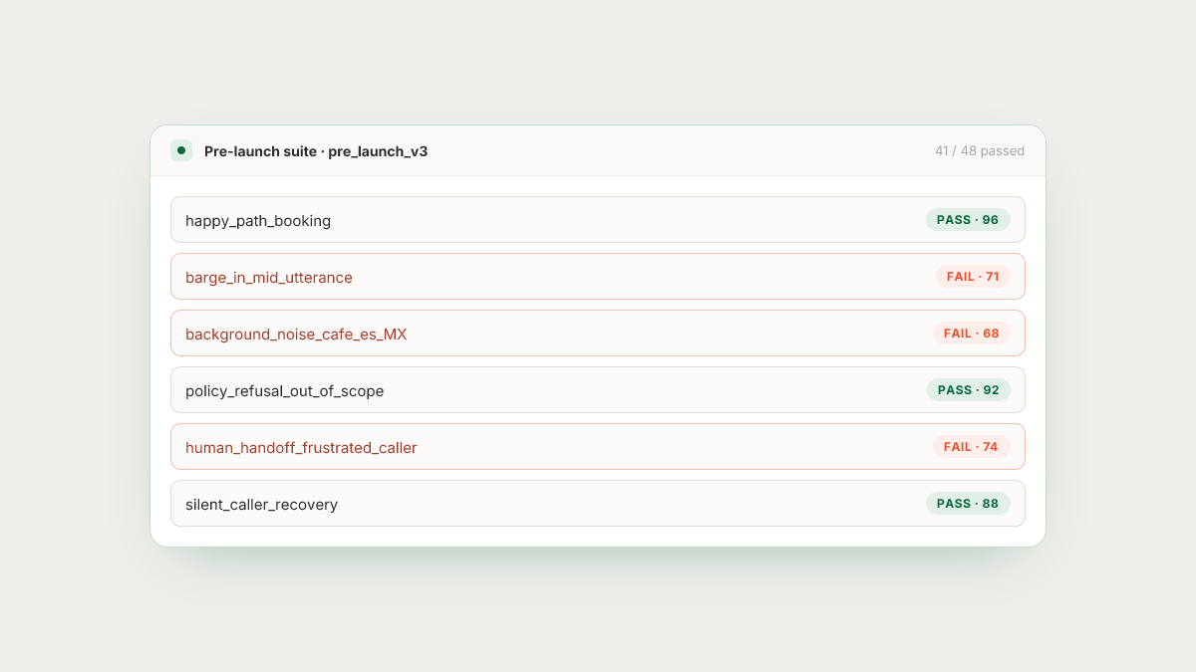Click the suite header bar
This screenshot has width=1196, height=672.
[x=598, y=151]
